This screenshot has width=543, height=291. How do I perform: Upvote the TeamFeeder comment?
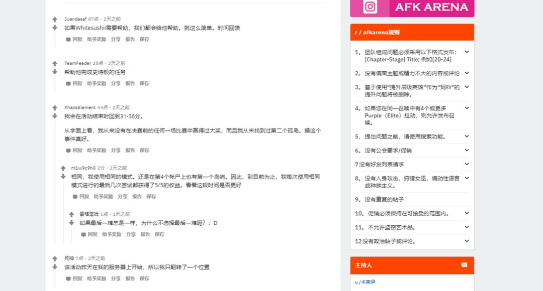pos(55,64)
